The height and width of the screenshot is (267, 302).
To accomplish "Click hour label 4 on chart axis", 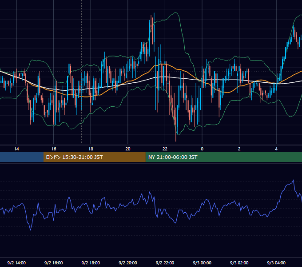I will (x=276, y=149).
